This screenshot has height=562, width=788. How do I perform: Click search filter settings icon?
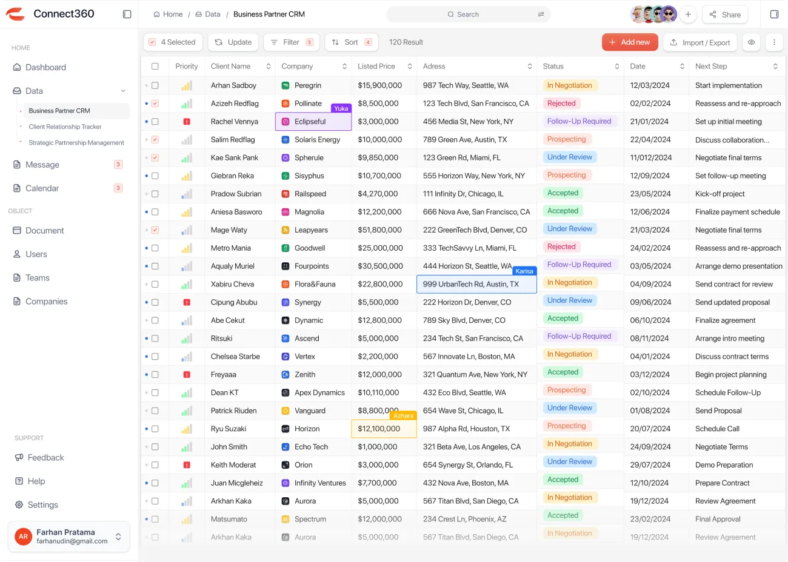pos(541,14)
